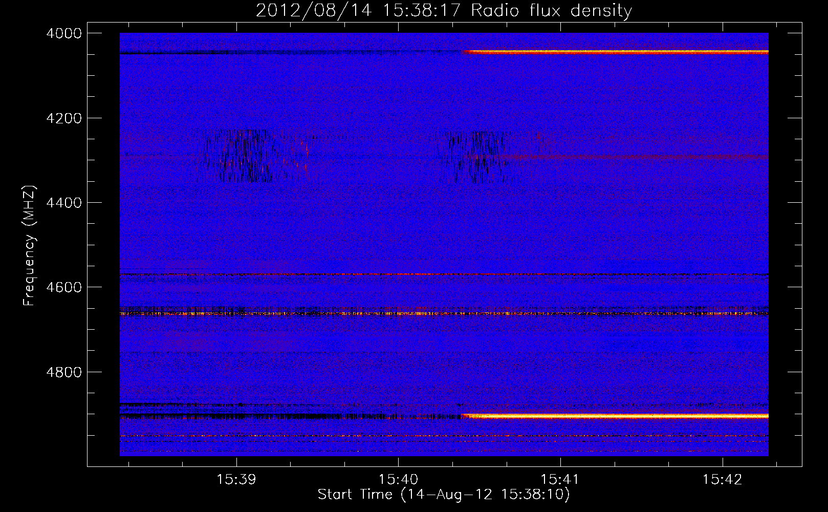Viewport: 828px width, 512px height.
Task: Select the 4200 frequency axis label
Action: point(63,118)
